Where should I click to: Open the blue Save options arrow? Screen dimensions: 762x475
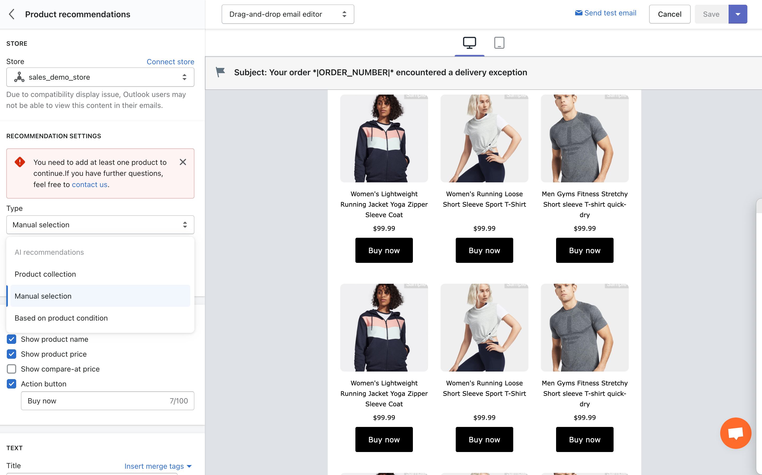[x=737, y=14]
